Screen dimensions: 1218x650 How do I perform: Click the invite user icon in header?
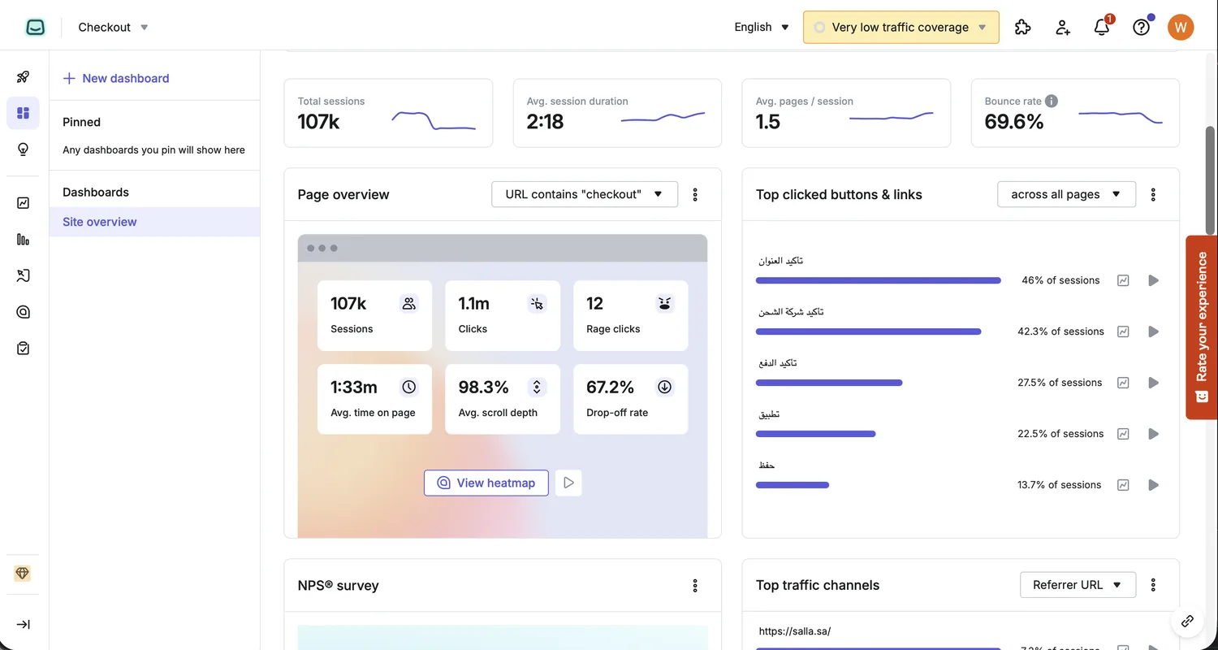pyautogui.click(x=1063, y=27)
